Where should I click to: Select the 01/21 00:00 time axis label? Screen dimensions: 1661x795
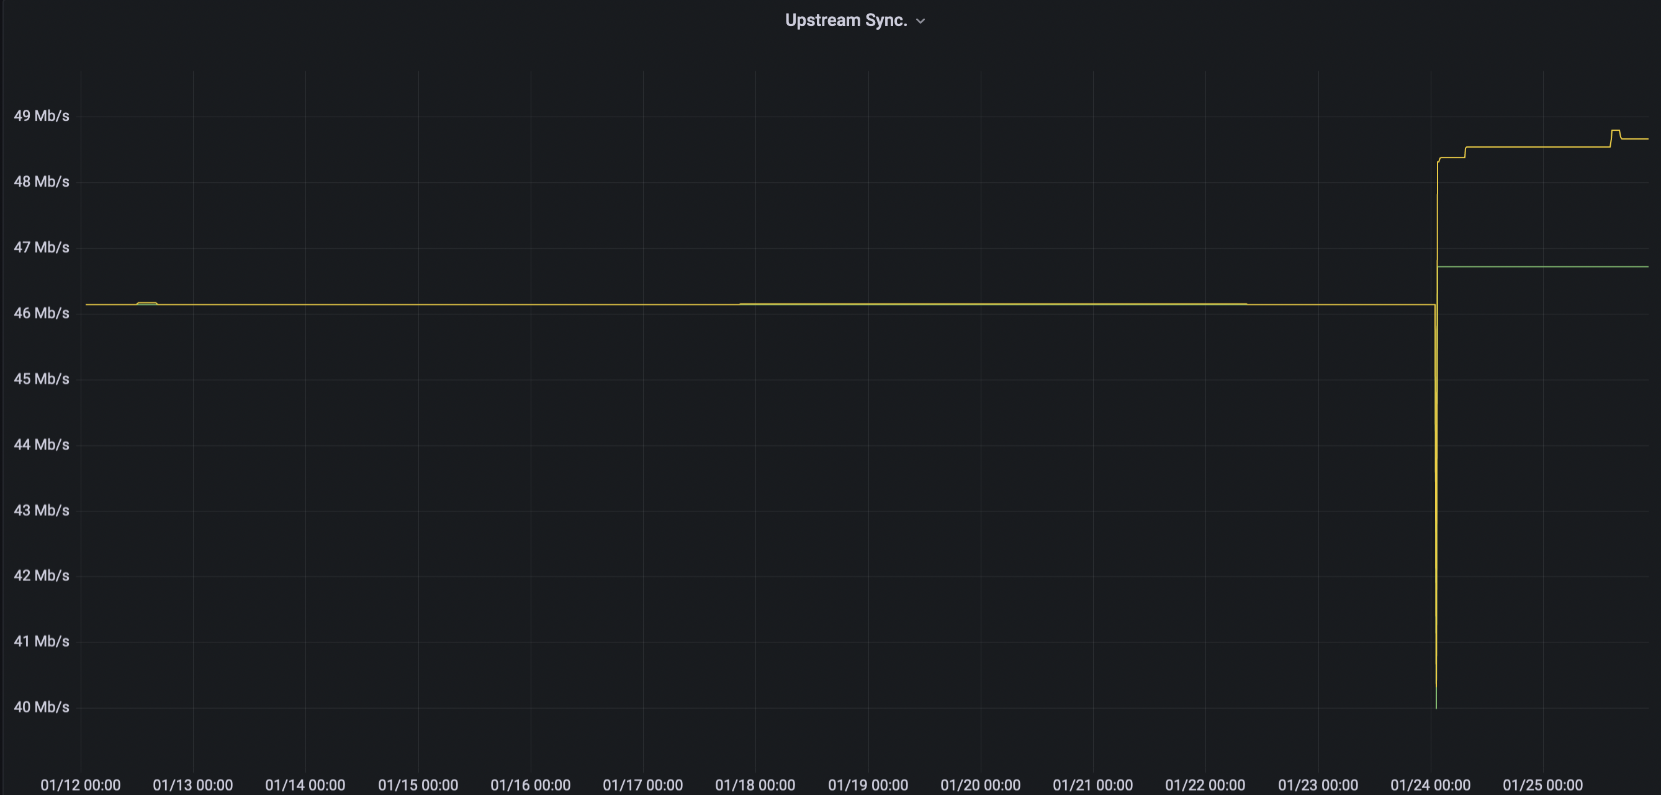coord(1092,784)
